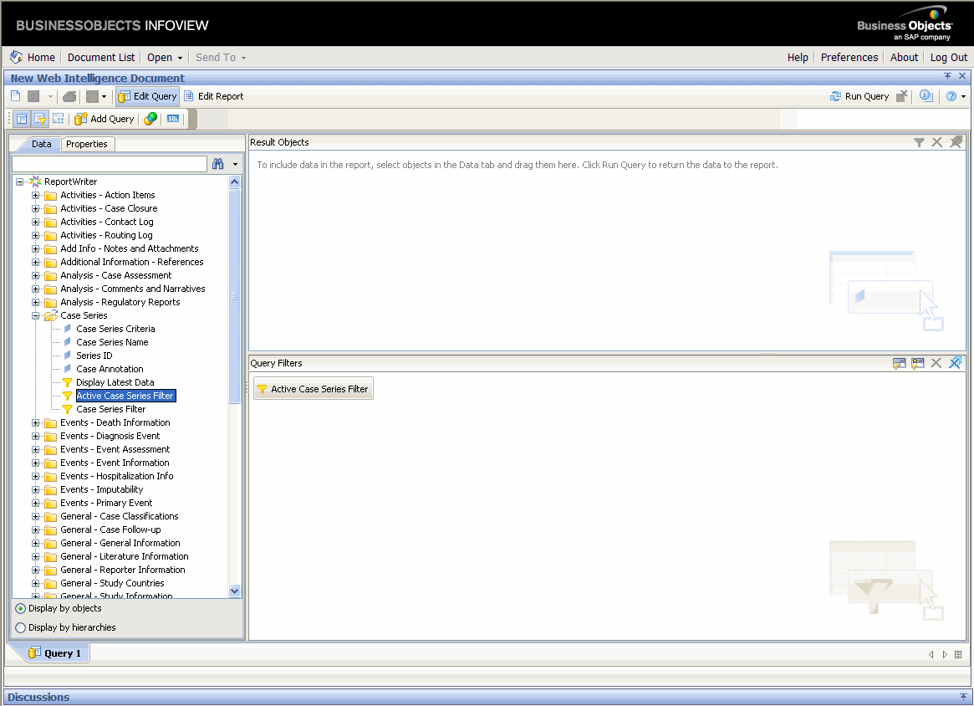Toggle the Show/Hide Scope of Analysis icon
Viewport: 974px width, 706px height.
(x=59, y=119)
